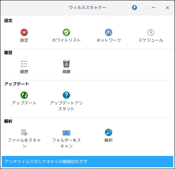This screenshot has height=169, width=175.
Task: Click the フォルダーをスキャン folder icon
Action: (x=66, y=132)
